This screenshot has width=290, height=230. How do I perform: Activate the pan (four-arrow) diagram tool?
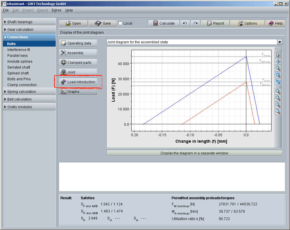pos(278,62)
